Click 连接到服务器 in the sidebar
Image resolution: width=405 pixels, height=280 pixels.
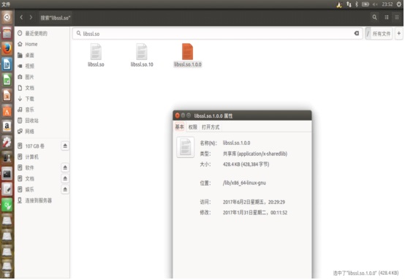click(x=38, y=200)
